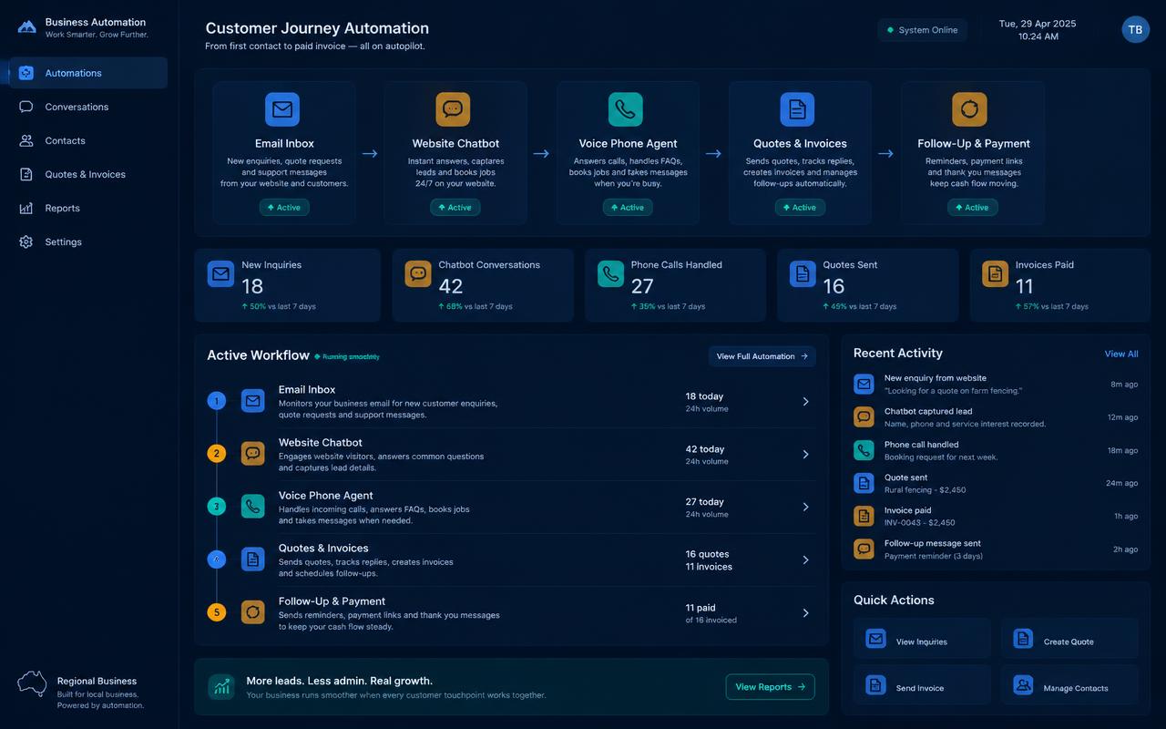Open the Follow-up message sent activity

[996, 549]
